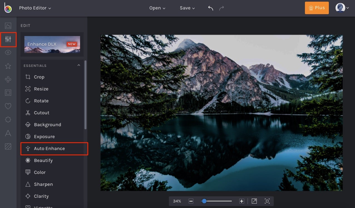The width and height of the screenshot is (355, 208).
Task: Open the Text tool letter A icon
Action: 8,133
